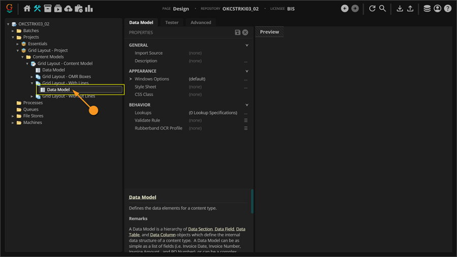The width and height of the screenshot is (457, 257).
Task: Select Grid Layout - OMR Boxes node
Action: (66, 77)
